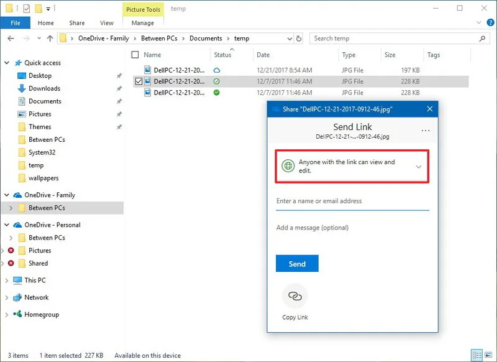Viewport: 497px width, 362px height.
Task: Click the Copy Link chain icon
Action: point(294,296)
